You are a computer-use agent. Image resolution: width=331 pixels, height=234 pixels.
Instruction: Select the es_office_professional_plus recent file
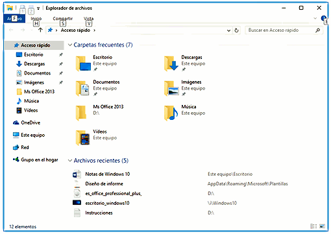coord(114,194)
